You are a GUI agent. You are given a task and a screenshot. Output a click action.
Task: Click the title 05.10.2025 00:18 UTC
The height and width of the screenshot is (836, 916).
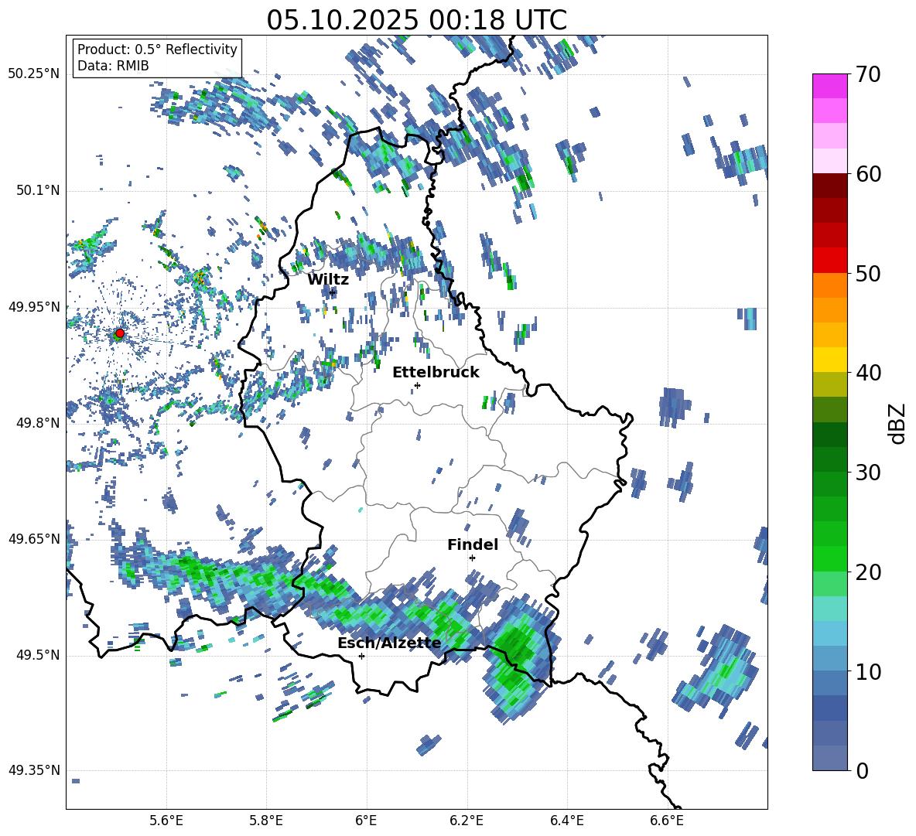click(x=416, y=20)
